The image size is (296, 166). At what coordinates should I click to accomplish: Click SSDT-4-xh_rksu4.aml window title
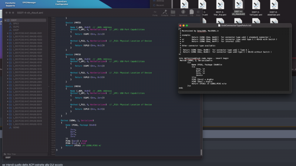[30, 13]
